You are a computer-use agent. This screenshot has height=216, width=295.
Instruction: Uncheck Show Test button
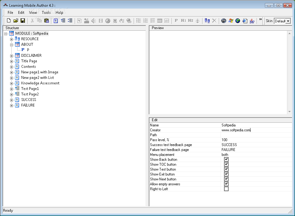(226, 169)
